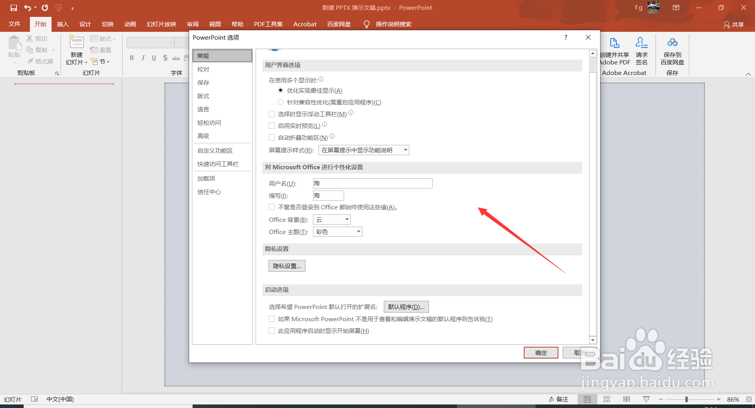Screen dimensions: 755x408
Task: Click the 隐私设置 button
Action: [x=287, y=265]
